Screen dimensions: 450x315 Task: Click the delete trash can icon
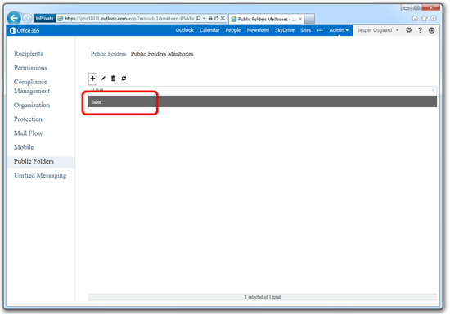point(114,79)
